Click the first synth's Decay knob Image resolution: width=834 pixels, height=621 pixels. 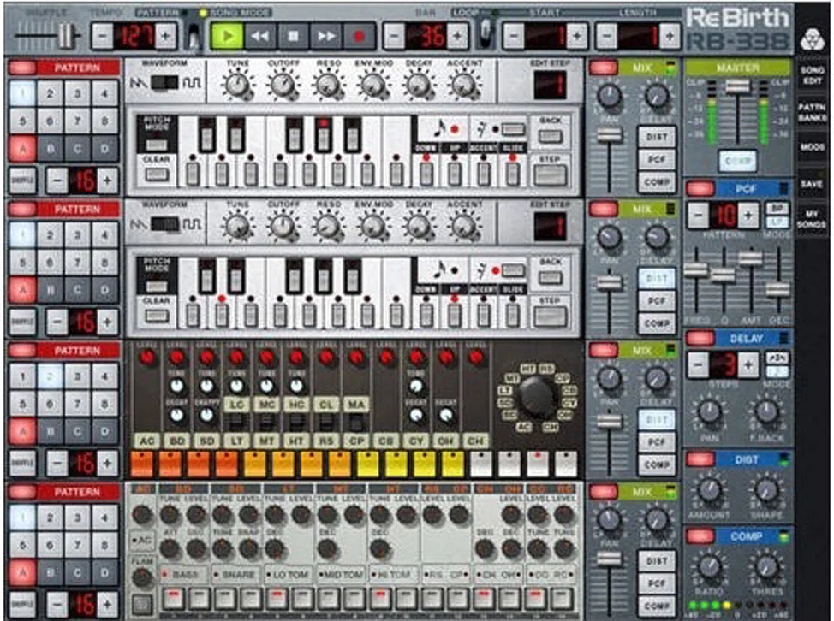[x=418, y=86]
